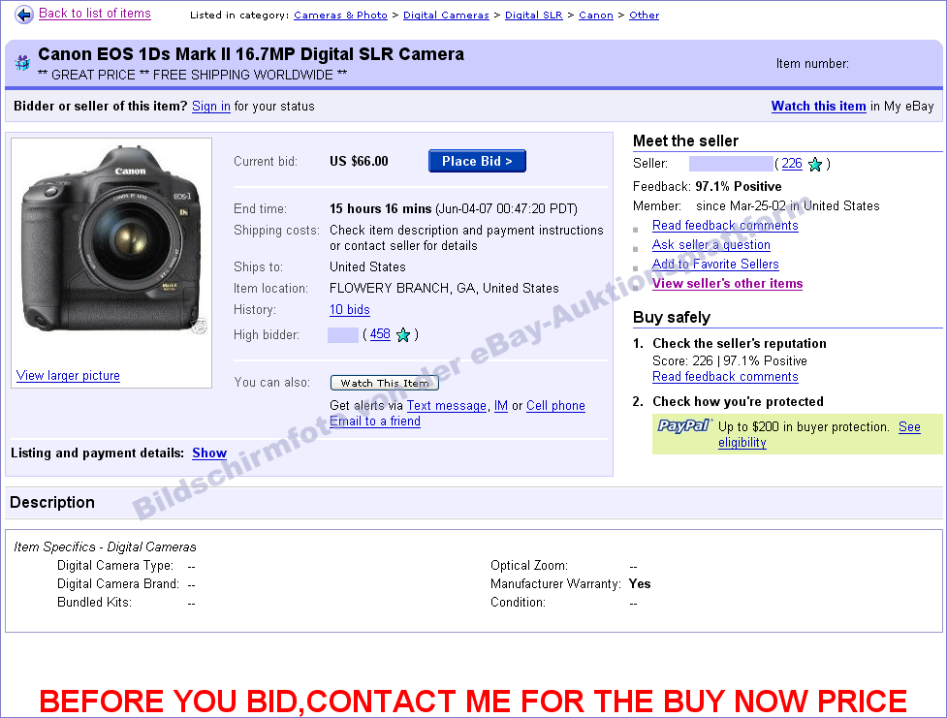This screenshot has height=718, width=947.
Task: Click the Place Bid button
Action: tap(477, 161)
